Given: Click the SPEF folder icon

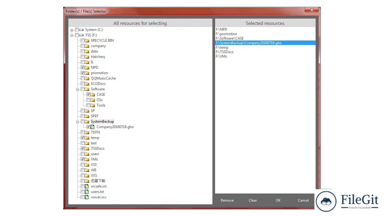Looking at the screenshot, I should (x=87, y=116).
